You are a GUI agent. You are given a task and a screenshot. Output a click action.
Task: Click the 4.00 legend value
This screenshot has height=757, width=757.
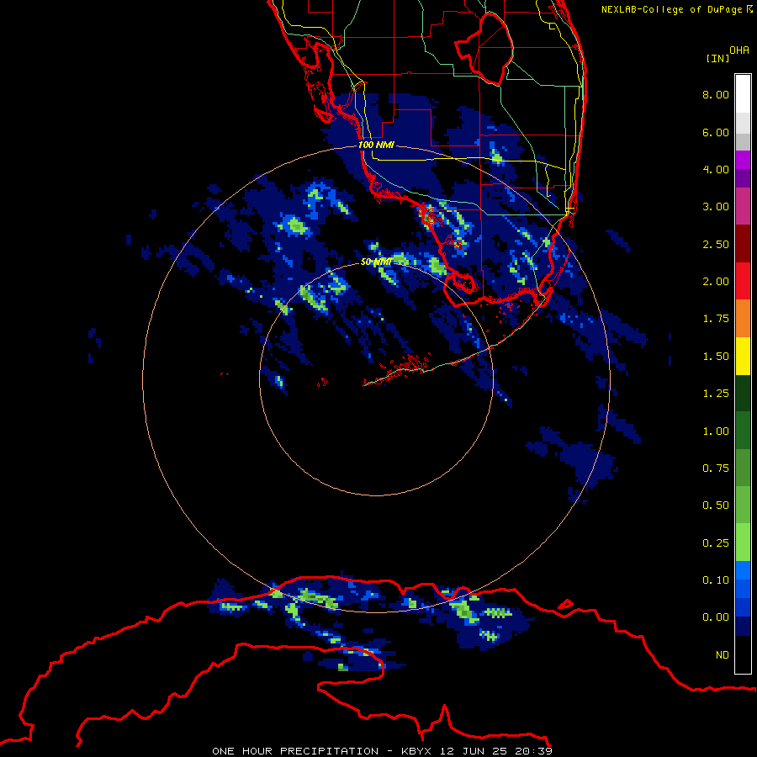pos(716,169)
